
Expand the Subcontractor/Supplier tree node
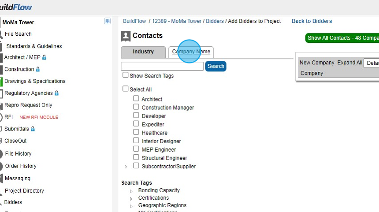126,167
